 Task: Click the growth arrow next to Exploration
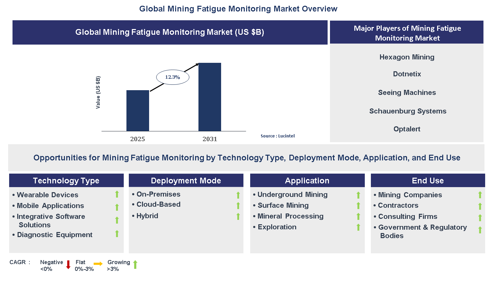(x=358, y=227)
